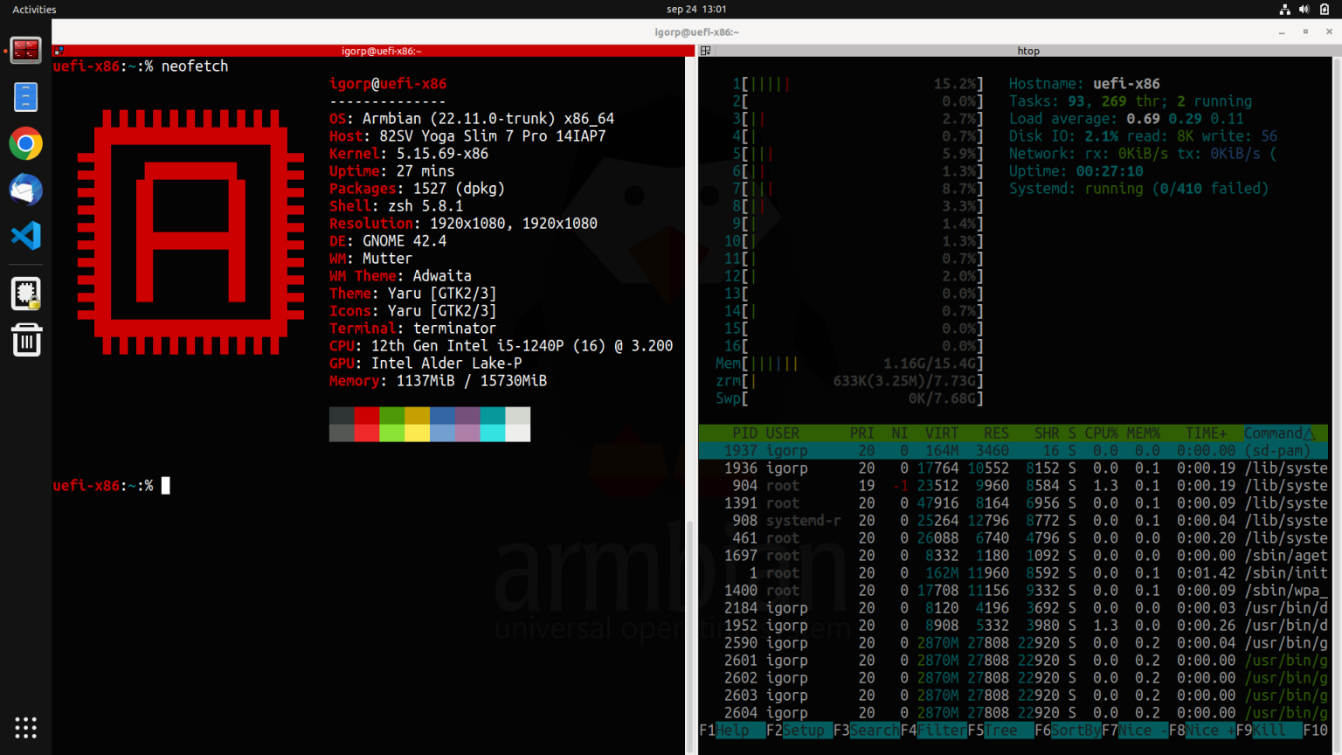Open Terminator terminal from the dock
This screenshot has height=755, width=1342.
[25, 50]
